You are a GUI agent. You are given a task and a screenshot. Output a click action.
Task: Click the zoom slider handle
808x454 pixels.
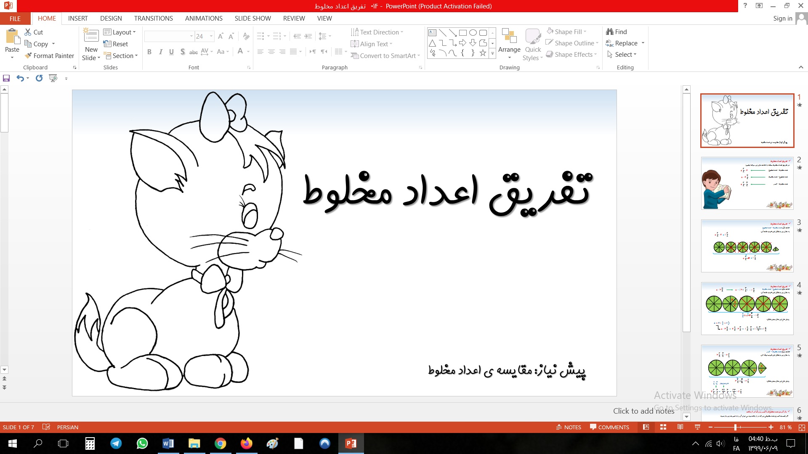[735, 427]
